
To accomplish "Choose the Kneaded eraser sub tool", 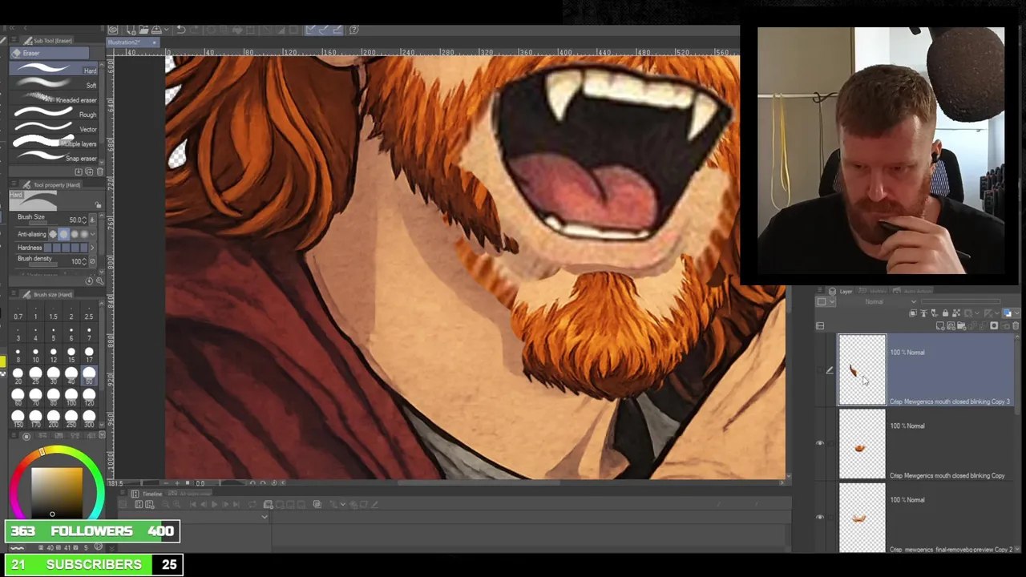I will [x=54, y=99].
